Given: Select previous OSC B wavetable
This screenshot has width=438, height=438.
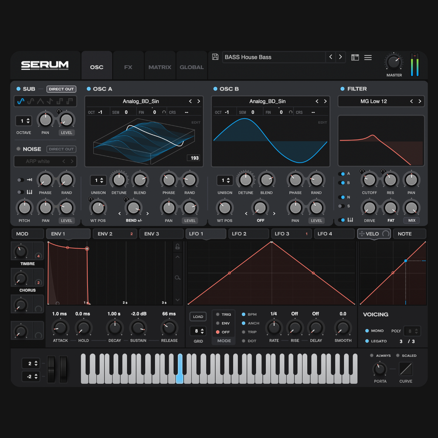Looking at the screenshot, I should [x=317, y=102].
